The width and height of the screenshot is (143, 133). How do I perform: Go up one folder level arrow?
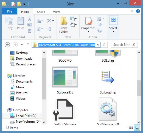(28, 45)
